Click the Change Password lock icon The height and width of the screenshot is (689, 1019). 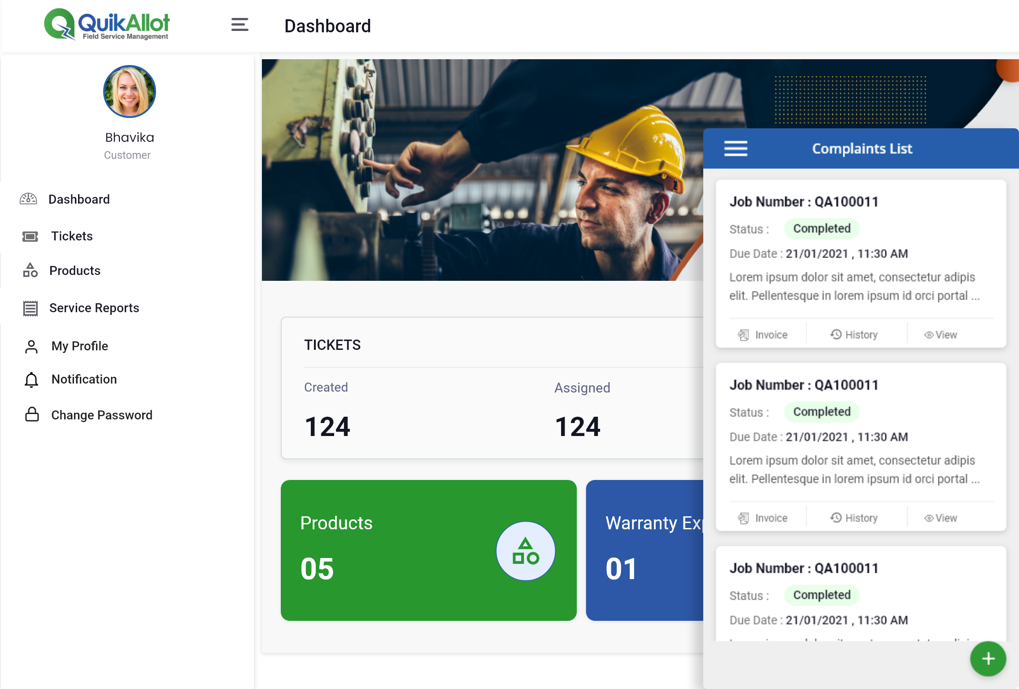tap(32, 414)
